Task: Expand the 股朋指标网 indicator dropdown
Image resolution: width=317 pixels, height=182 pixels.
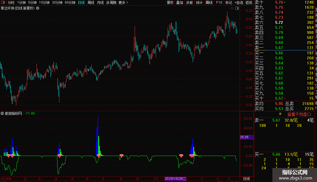Action: pos(2,113)
